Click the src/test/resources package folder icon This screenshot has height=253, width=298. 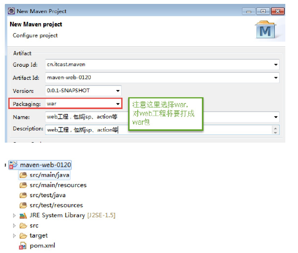[x=23, y=205]
